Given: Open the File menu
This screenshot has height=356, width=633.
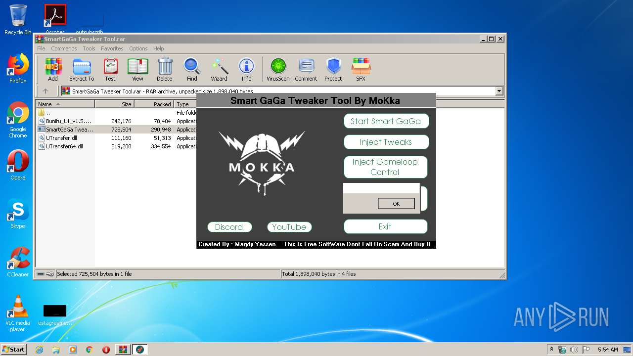Looking at the screenshot, I should 41,48.
